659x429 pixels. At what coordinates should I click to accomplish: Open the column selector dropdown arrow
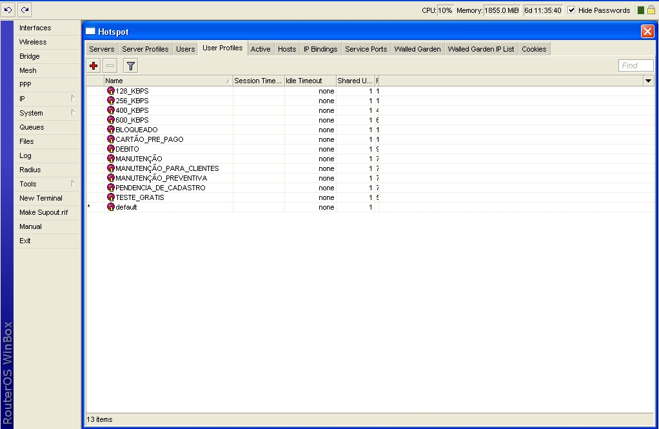648,81
